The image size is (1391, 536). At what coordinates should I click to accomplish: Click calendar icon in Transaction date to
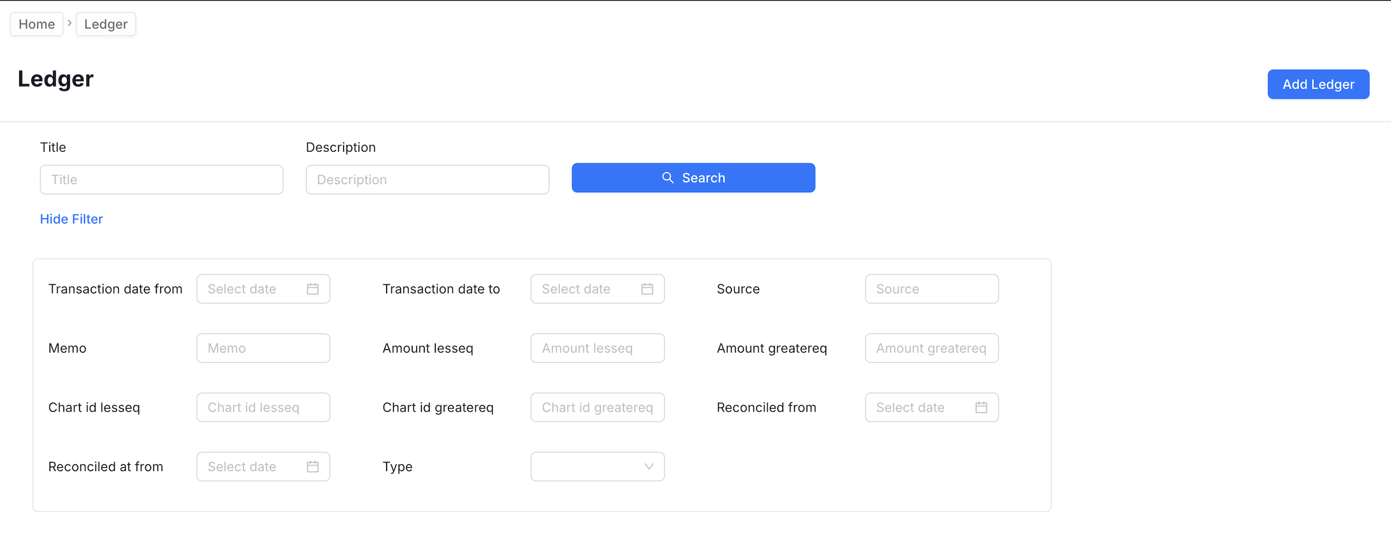coord(647,289)
